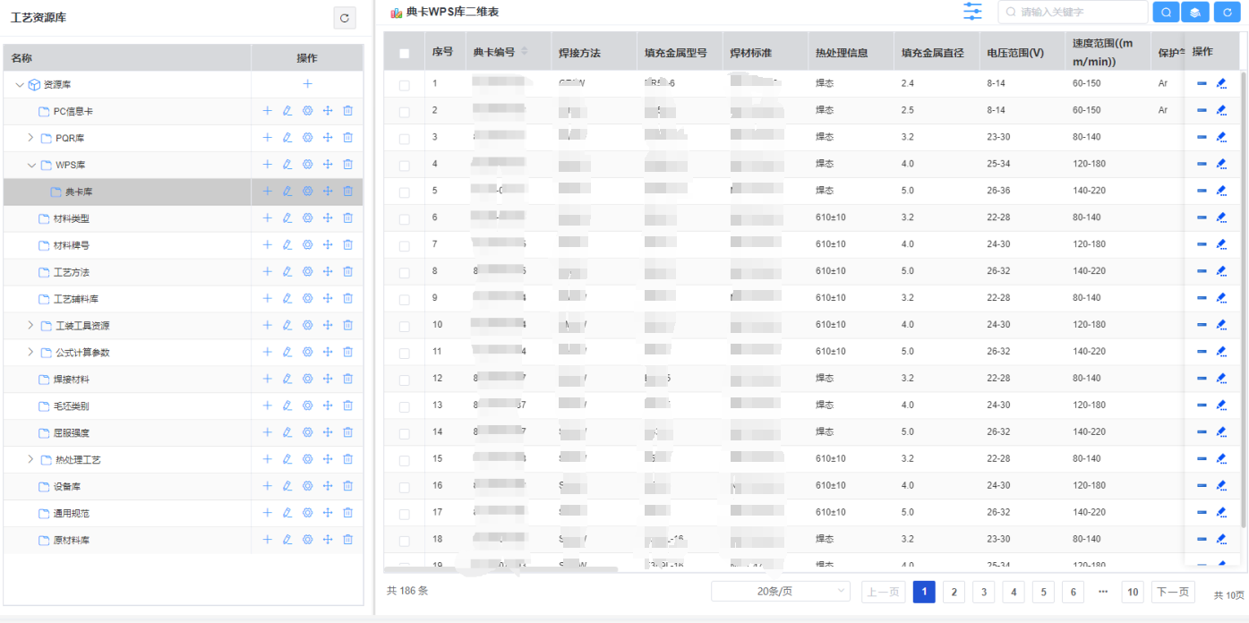Edit the PQR库 node name
This screenshot has width=1249, height=623.
[287, 138]
